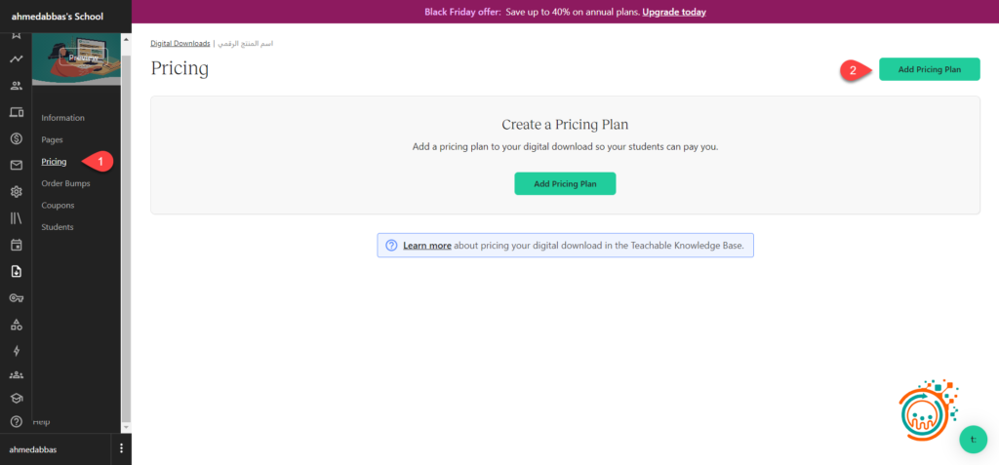The image size is (999, 465).
Task: Open the Learn more link
Action: 426,246
